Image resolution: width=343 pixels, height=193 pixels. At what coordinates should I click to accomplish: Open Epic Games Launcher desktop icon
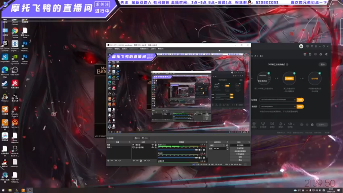click(5, 46)
